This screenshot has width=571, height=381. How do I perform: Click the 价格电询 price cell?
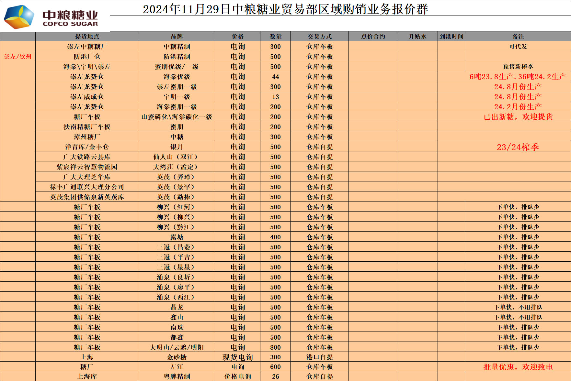(x=237, y=376)
